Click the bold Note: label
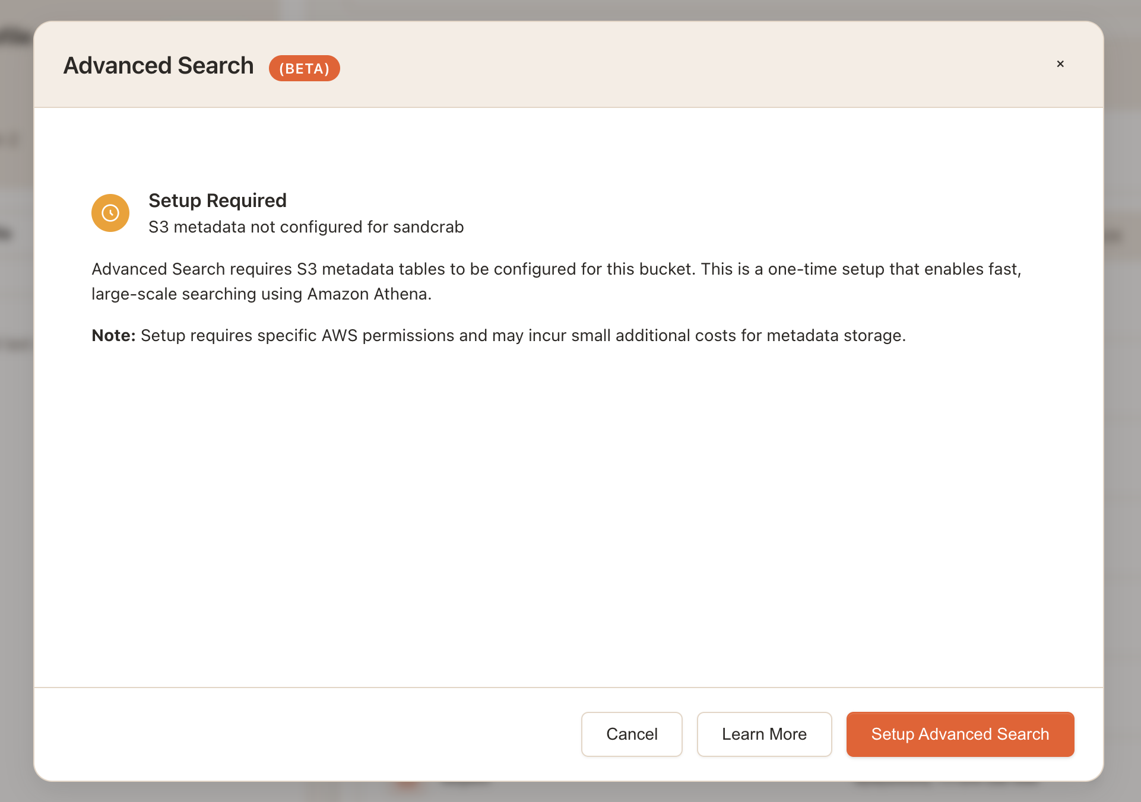Viewport: 1141px width, 802px height. click(113, 336)
